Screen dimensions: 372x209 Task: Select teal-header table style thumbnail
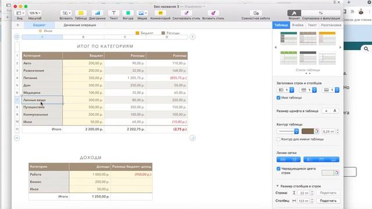[288, 38]
